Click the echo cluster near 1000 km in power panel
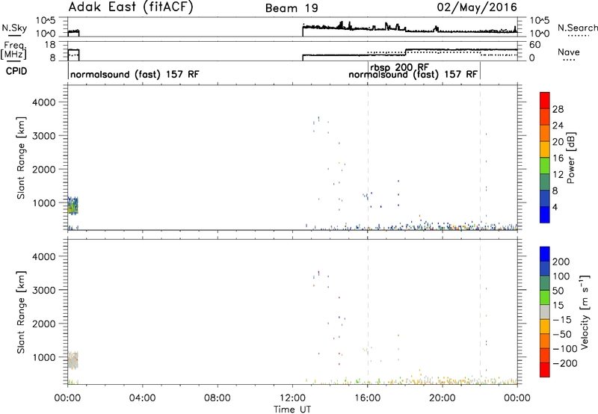This screenshot has height=414, width=598. pyautogui.click(x=73, y=206)
